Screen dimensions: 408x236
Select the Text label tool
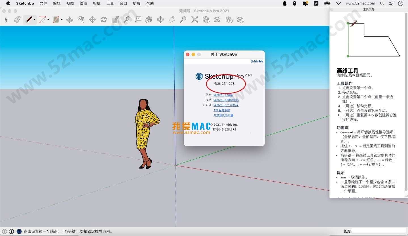pyautogui.click(x=138, y=20)
